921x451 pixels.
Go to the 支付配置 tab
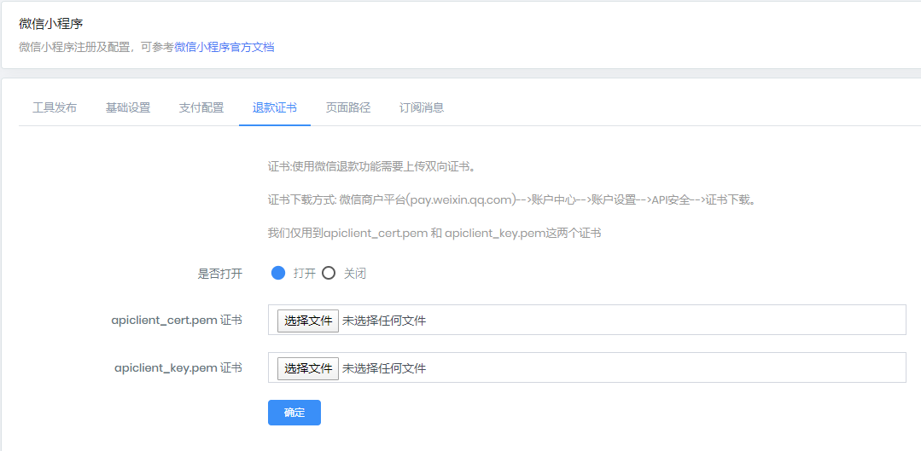[201, 107]
